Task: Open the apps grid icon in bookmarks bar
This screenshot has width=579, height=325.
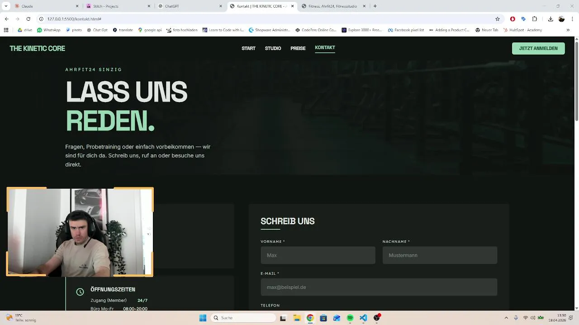Action: click(x=6, y=30)
